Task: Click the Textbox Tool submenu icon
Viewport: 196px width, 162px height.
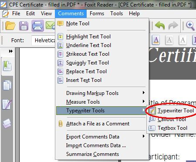Action: pos(152,128)
